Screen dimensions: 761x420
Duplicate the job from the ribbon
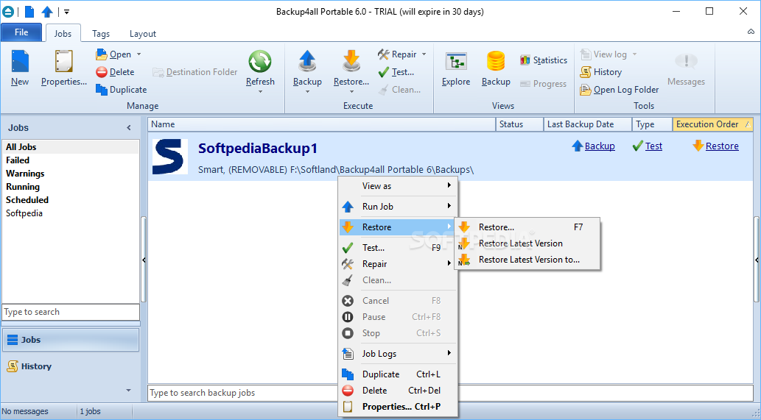(122, 90)
